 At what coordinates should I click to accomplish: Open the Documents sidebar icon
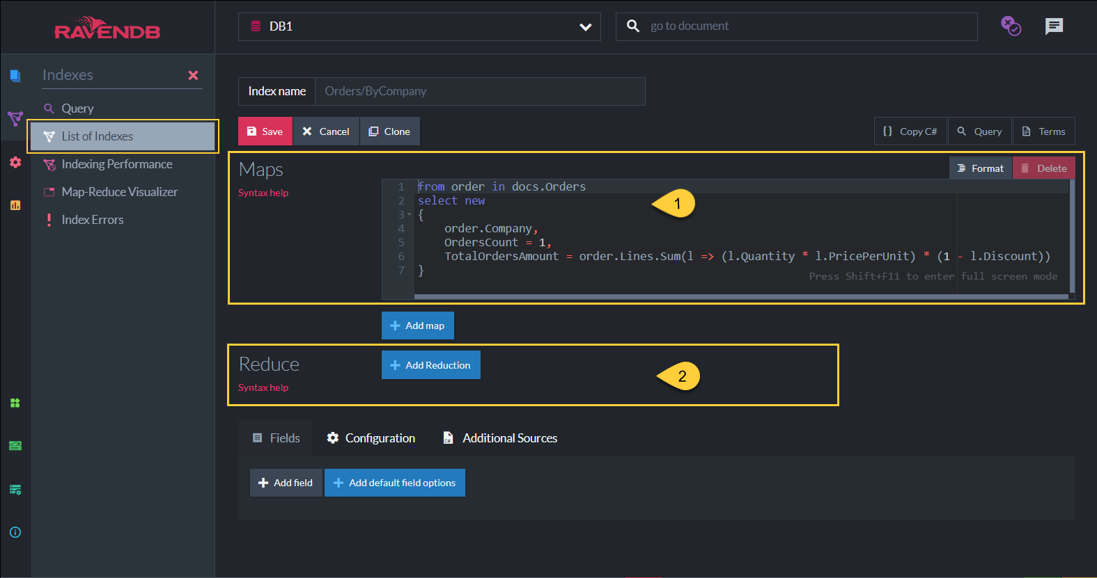[15, 75]
